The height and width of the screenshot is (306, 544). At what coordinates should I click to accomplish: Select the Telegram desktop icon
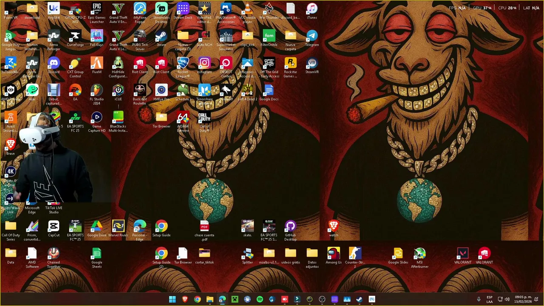tap(312, 39)
